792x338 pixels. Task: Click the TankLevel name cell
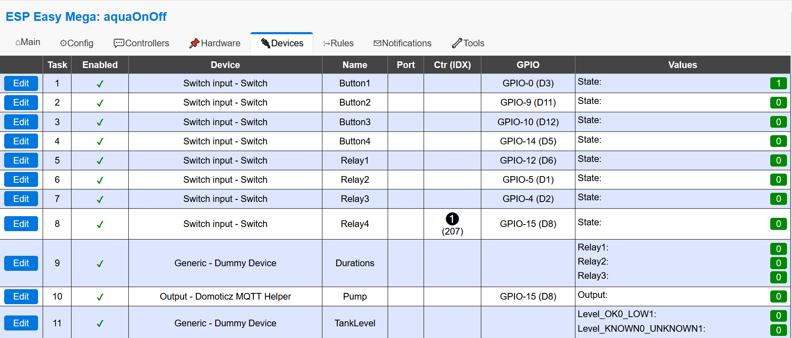click(x=355, y=323)
